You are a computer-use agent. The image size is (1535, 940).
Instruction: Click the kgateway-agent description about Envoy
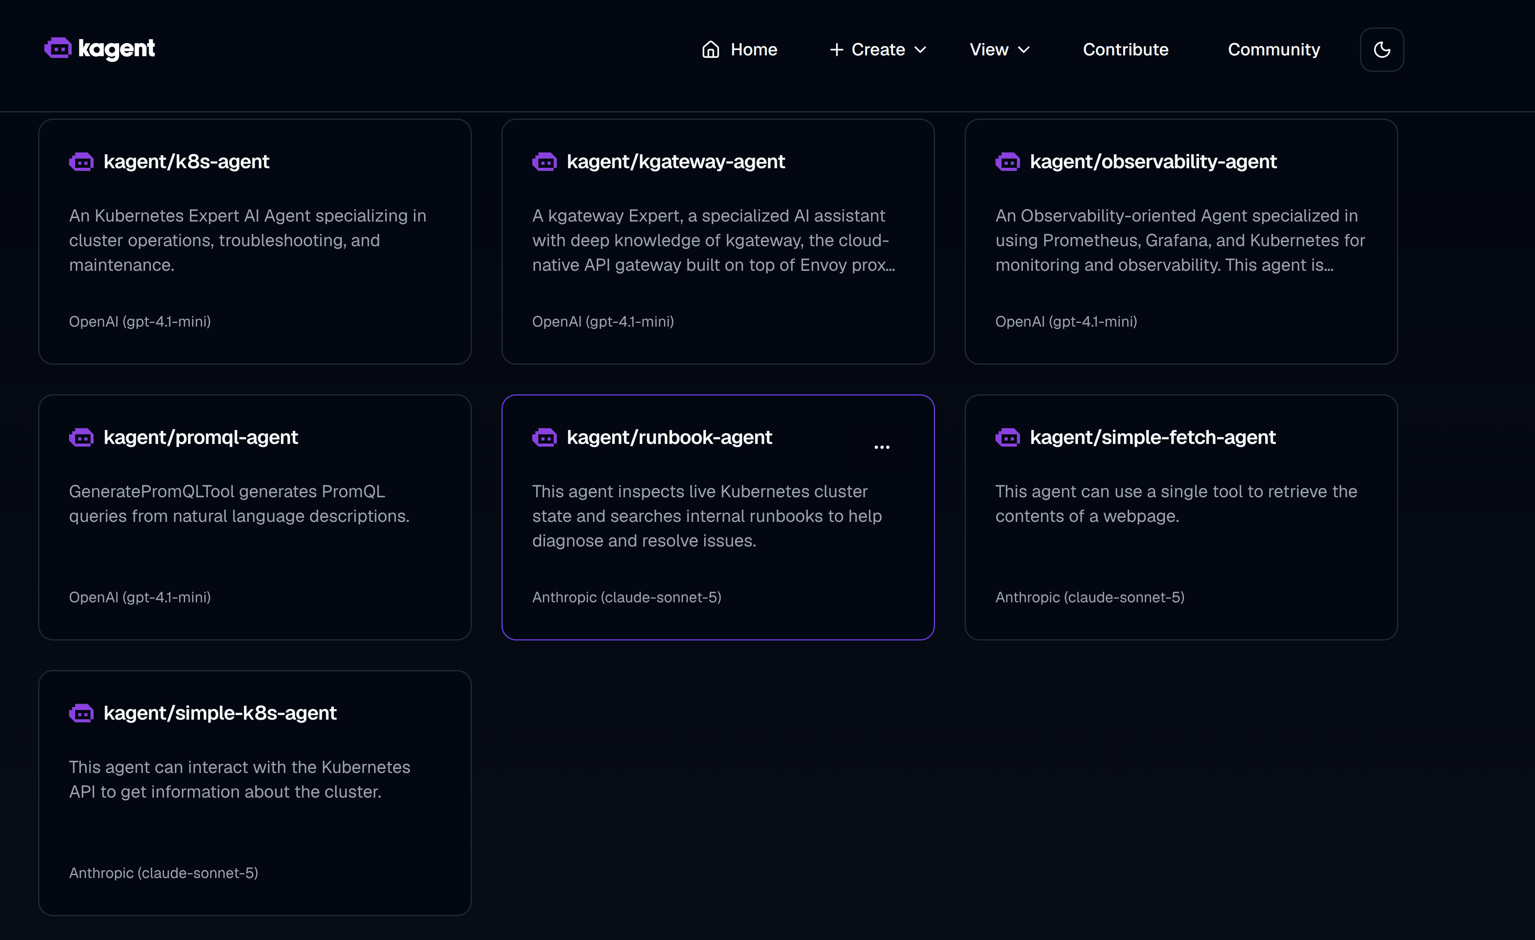tap(714, 240)
